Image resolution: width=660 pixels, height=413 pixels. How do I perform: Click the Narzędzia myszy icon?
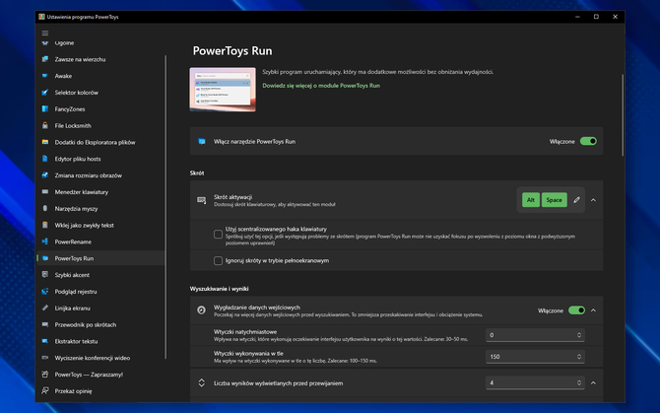[45, 208]
